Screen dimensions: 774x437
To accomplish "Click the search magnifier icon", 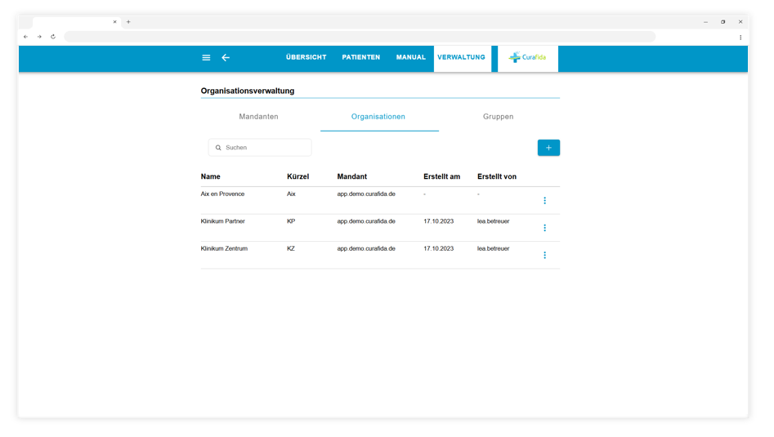I will [218, 148].
